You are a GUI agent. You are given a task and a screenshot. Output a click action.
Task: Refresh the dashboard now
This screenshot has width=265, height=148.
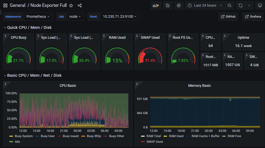pos(240,5)
